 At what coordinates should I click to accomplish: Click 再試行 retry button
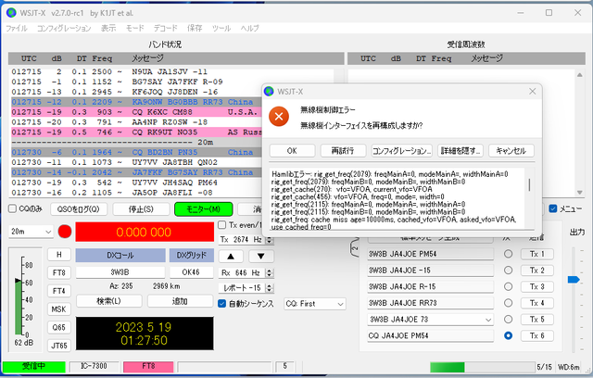click(343, 151)
